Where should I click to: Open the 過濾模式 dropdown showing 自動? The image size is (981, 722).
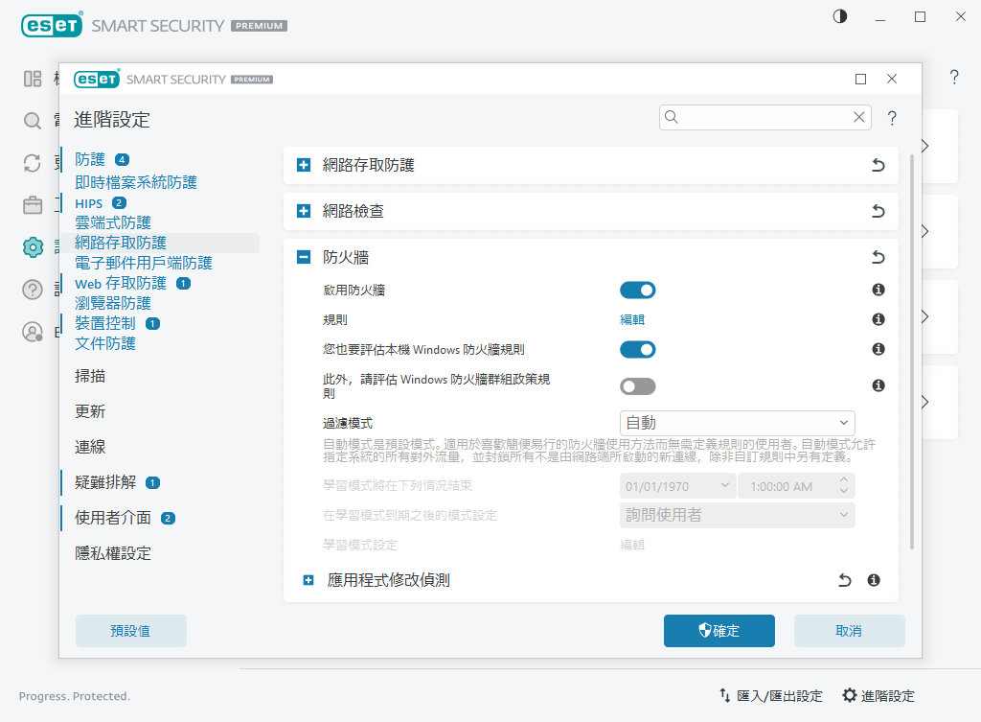coord(737,423)
